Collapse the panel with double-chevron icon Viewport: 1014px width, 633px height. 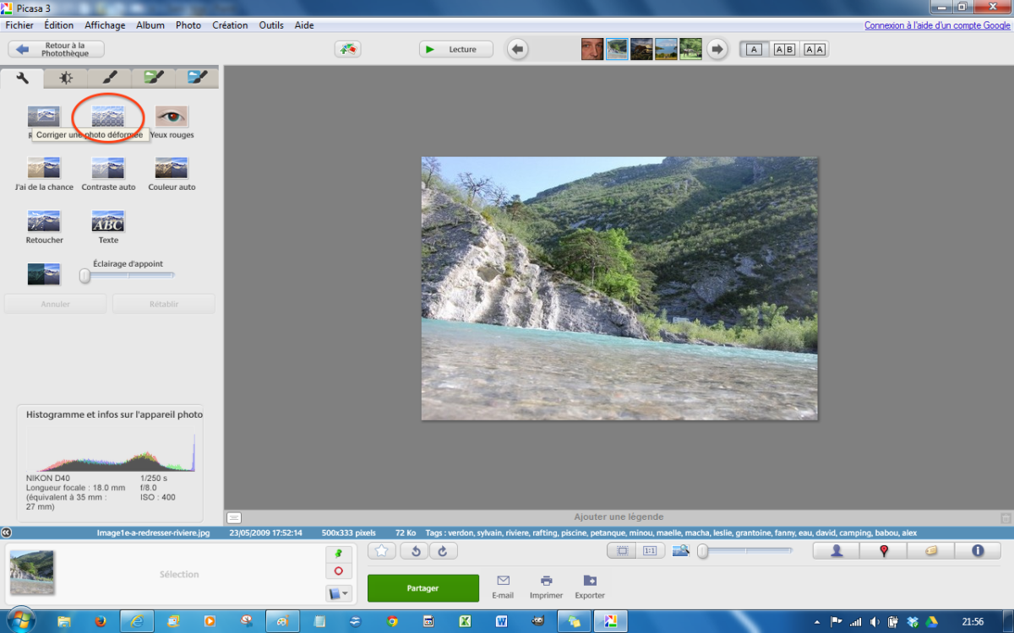pyautogui.click(x=7, y=533)
